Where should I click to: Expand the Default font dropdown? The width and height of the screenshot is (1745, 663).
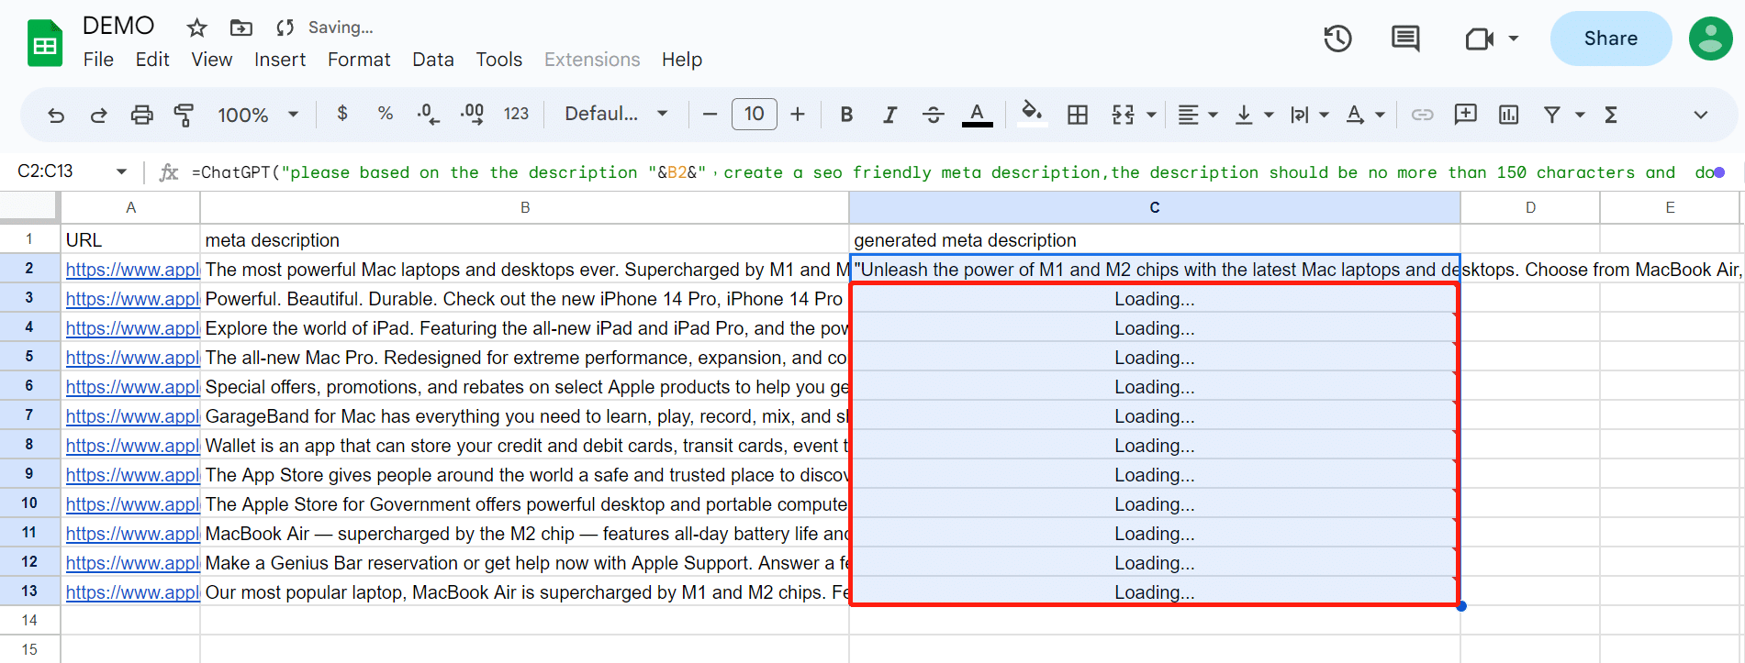coord(615,114)
